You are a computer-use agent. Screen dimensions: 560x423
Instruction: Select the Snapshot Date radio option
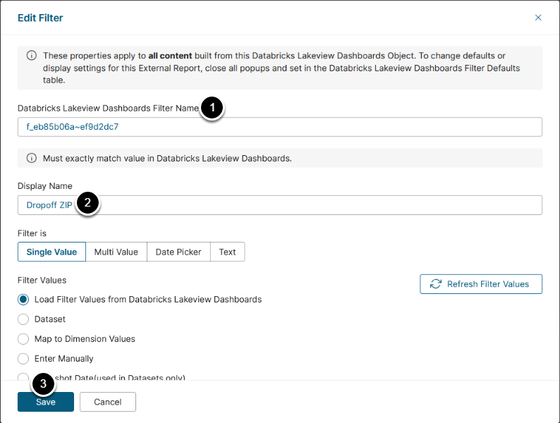24,377
